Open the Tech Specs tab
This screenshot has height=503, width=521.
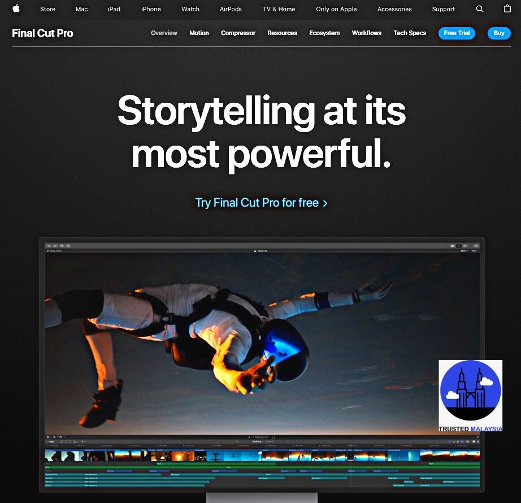click(410, 33)
